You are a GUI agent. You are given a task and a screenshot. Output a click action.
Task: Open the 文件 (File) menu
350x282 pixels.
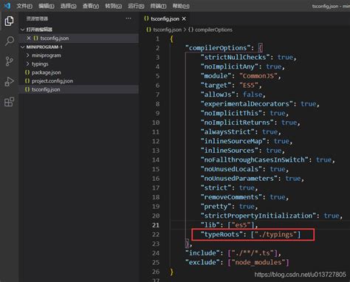pos(24,6)
